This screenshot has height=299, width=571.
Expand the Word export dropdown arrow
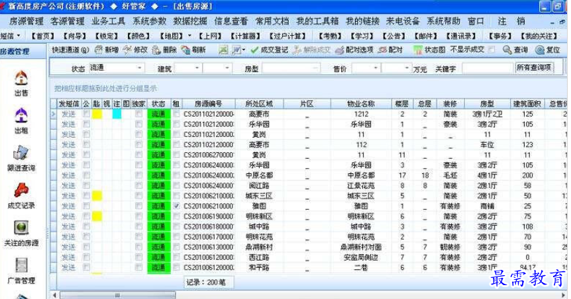click(x=244, y=50)
